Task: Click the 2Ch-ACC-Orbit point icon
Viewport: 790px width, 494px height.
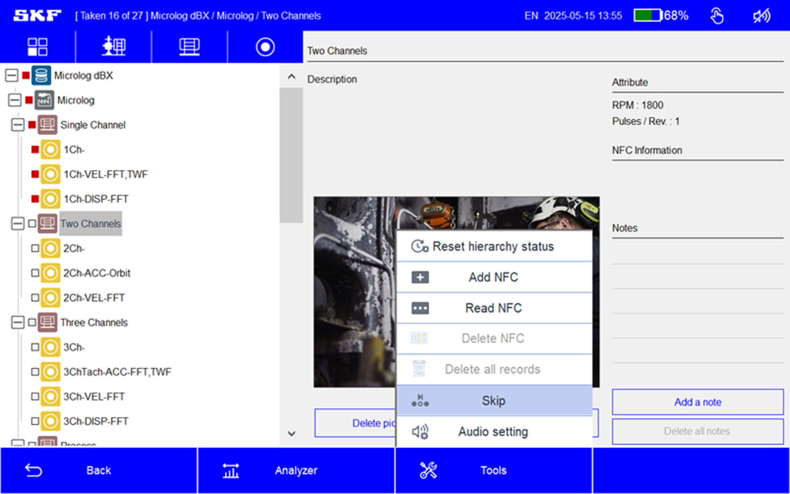Action: click(x=51, y=273)
